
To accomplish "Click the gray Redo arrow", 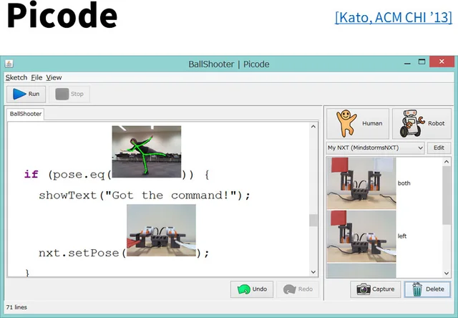I will pos(289,289).
